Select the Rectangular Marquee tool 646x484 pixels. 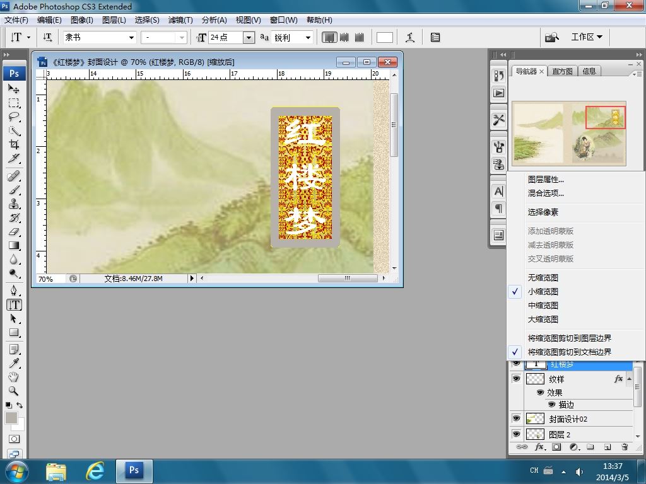[14, 103]
